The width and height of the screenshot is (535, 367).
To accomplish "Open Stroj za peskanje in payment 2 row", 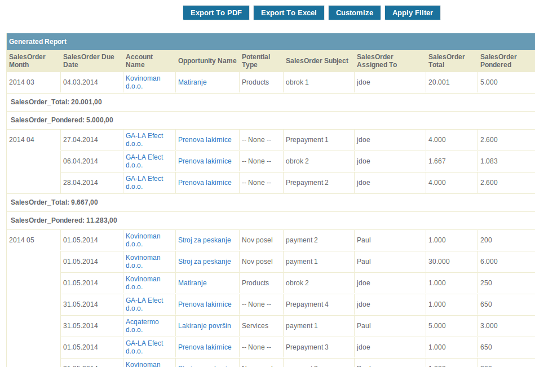I will click(205, 240).
